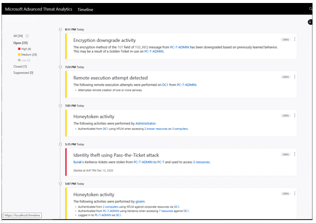Viewport: 316px width, 223px height.
Task: Filter alerts by Low severity
Action: pyautogui.click(x=24, y=59)
